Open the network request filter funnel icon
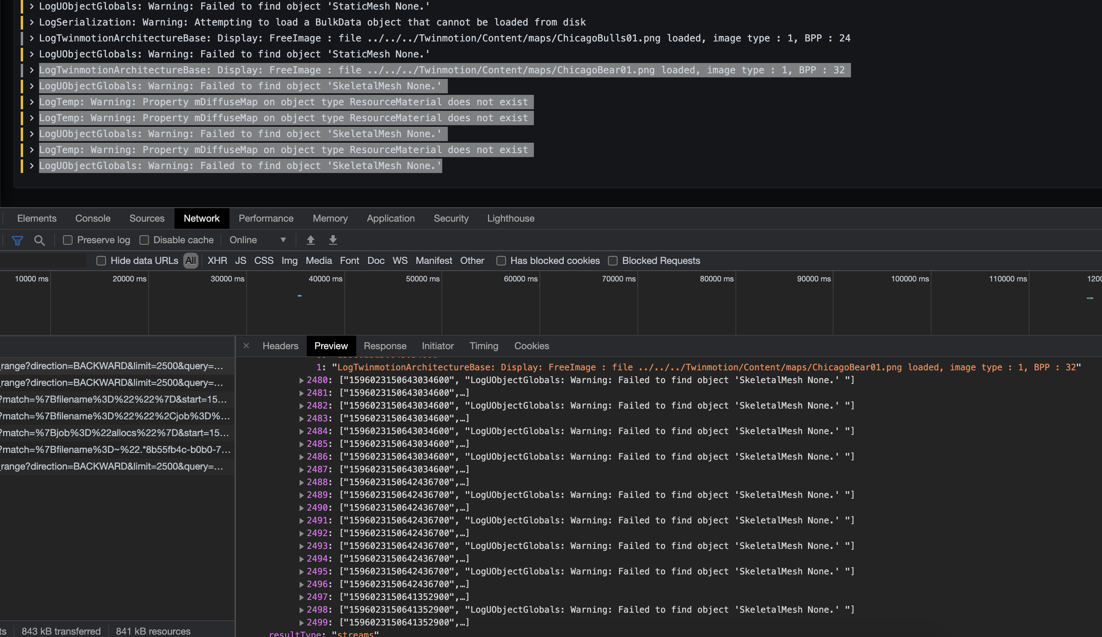Viewport: 1102px width, 637px height. (x=17, y=240)
